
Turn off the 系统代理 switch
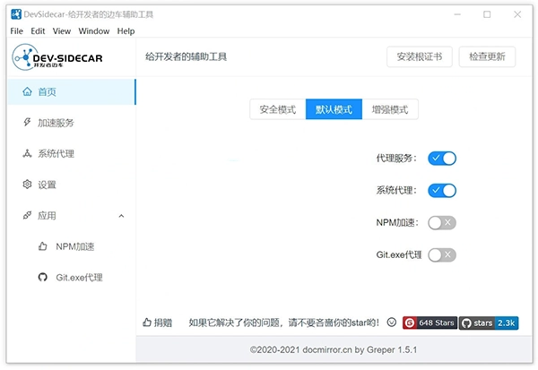click(442, 190)
